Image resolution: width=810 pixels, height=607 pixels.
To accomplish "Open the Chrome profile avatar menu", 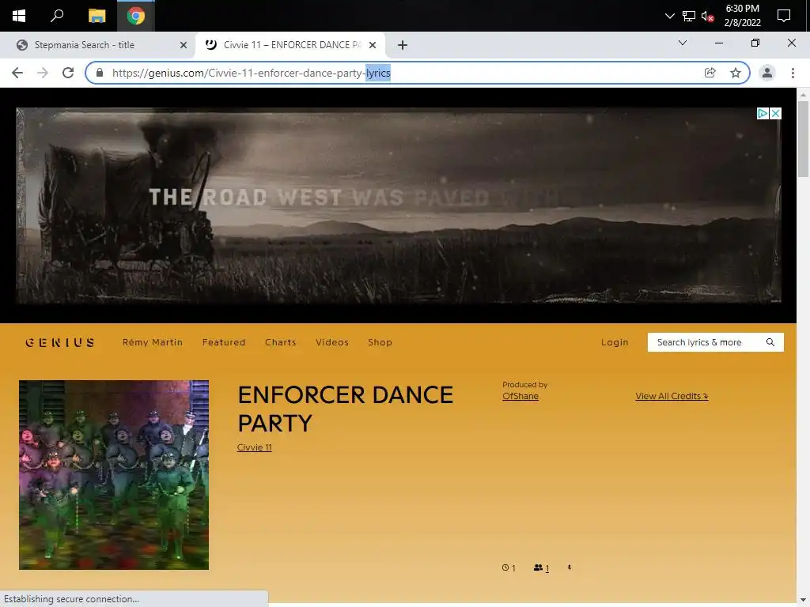I will (767, 73).
